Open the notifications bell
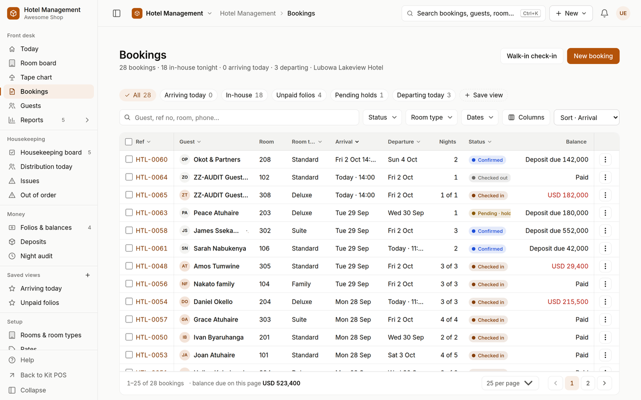Image resolution: width=641 pixels, height=400 pixels. pos(604,13)
